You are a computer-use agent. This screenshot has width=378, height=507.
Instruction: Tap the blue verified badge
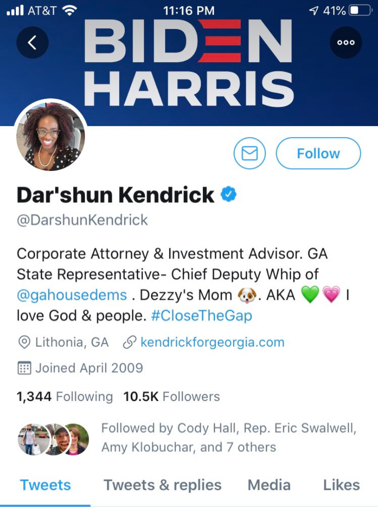228,194
